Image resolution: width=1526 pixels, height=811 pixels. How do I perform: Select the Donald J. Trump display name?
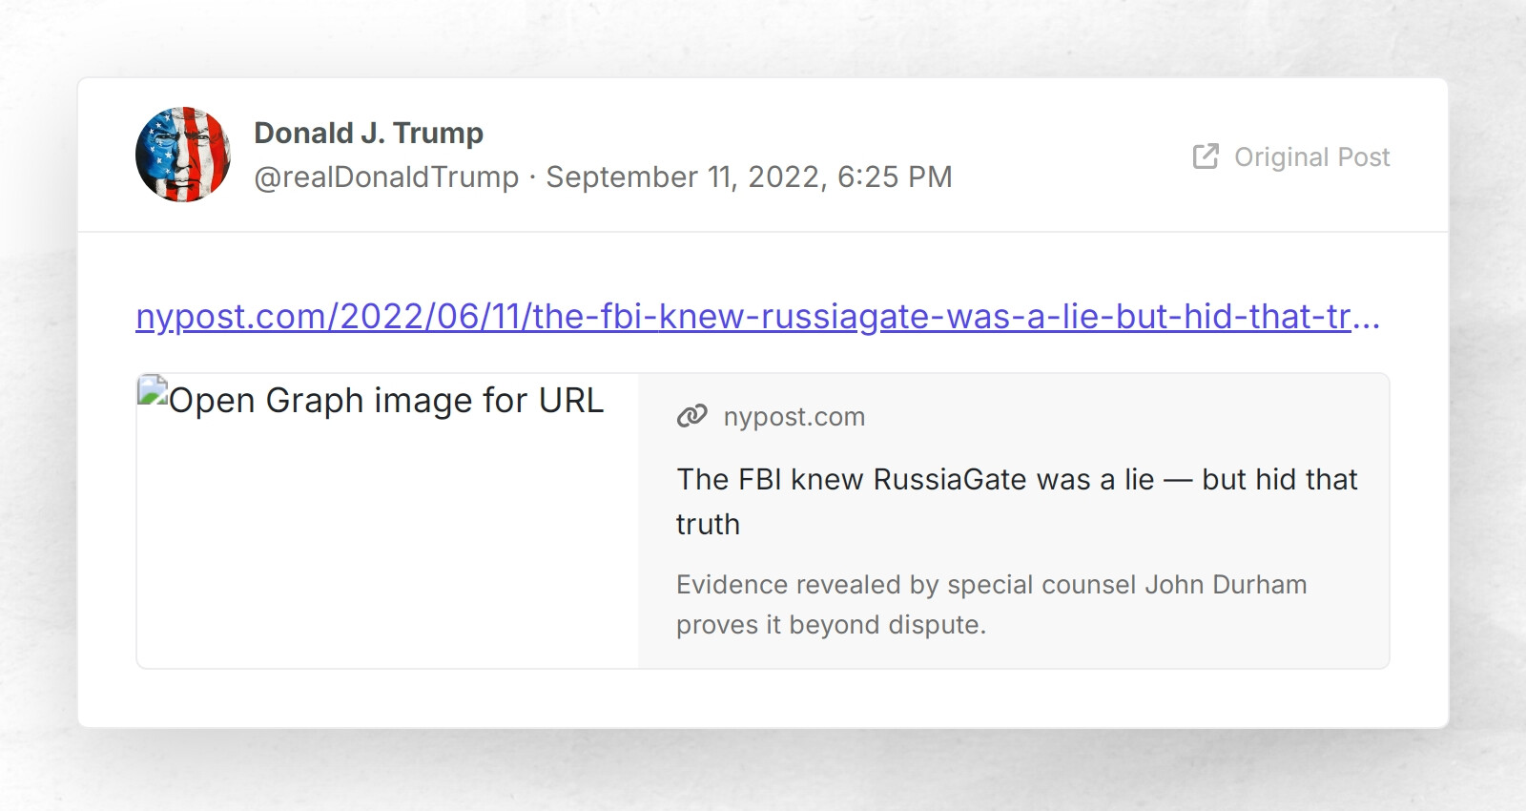pyautogui.click(x=368, y=133)
